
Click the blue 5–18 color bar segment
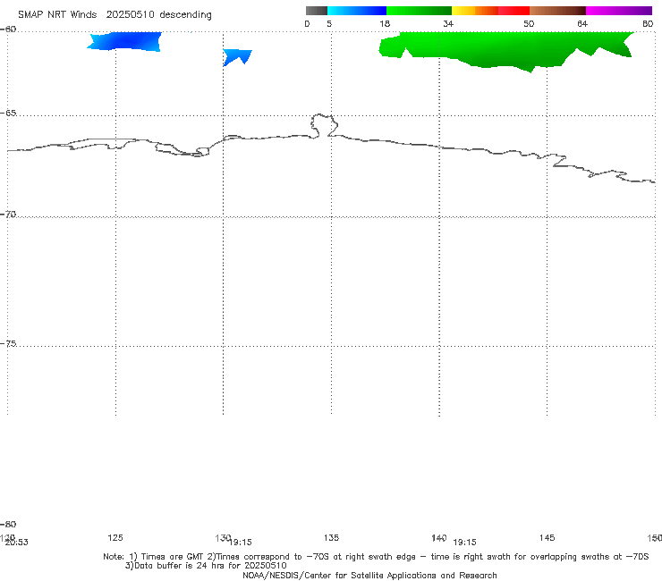tap(357, 11)
